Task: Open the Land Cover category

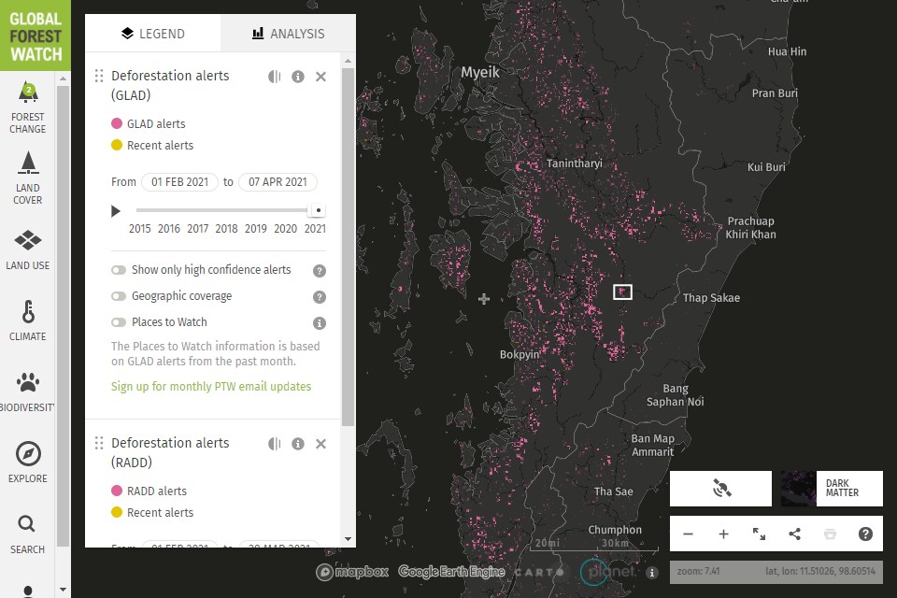Action: pos(27,178)
